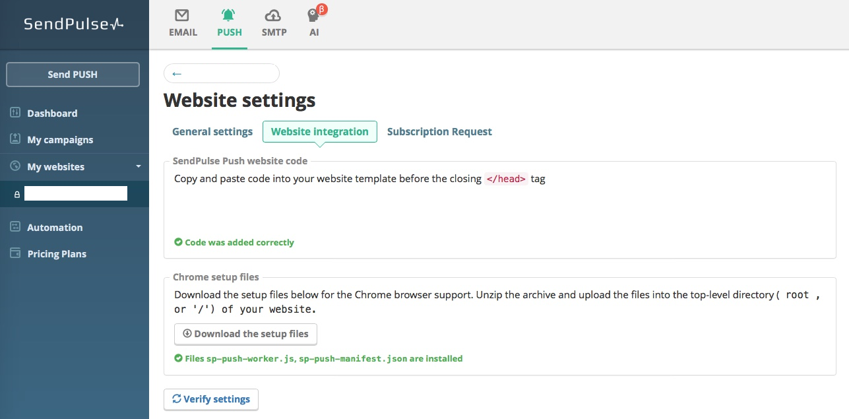Go to SMTP menu label
The height and width of the screenshot is (419, 849).
[x=274, y=32]
